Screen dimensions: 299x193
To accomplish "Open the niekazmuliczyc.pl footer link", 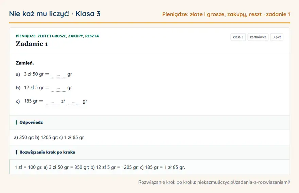I will coord(244,182).
